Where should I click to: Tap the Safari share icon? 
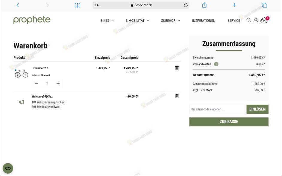[x=204, y=5]
